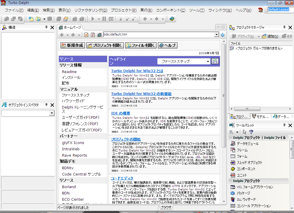Image resolution: width=294 pixels, height=213 pixels.
Task: Click the filter funnel icon in Tool Palette
Action: click(x=251, y=132)
